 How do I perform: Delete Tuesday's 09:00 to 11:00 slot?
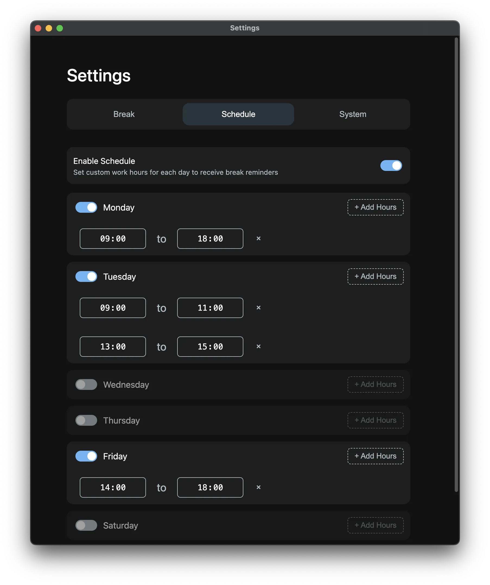[258, 307]
